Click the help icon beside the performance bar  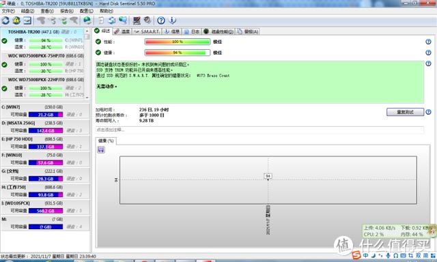428,42
